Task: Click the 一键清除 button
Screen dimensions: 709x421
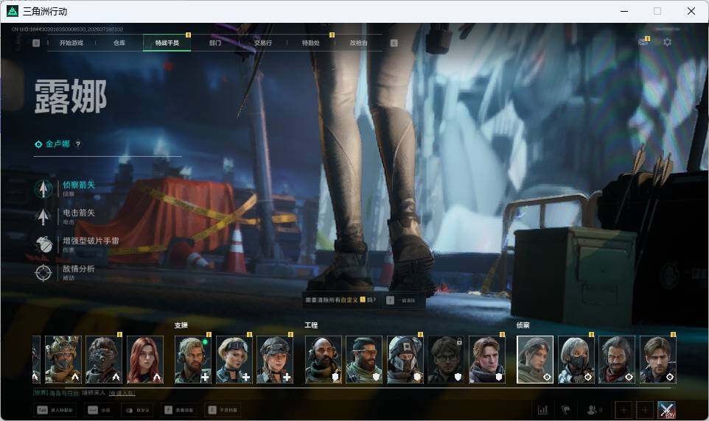Action: pos(401,300)
